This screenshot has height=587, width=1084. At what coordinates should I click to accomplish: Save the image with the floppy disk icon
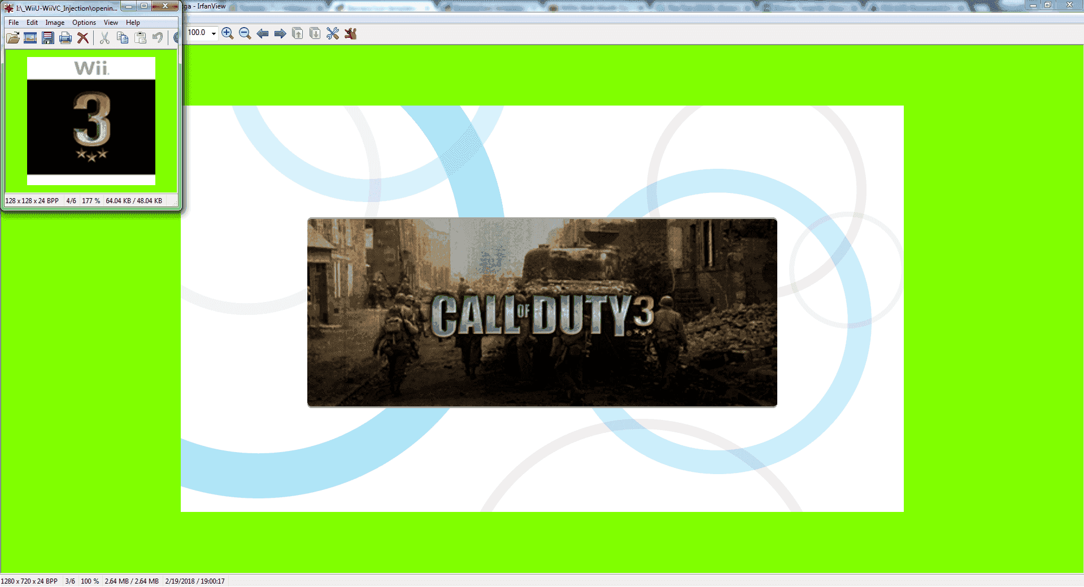click(48, 38)
